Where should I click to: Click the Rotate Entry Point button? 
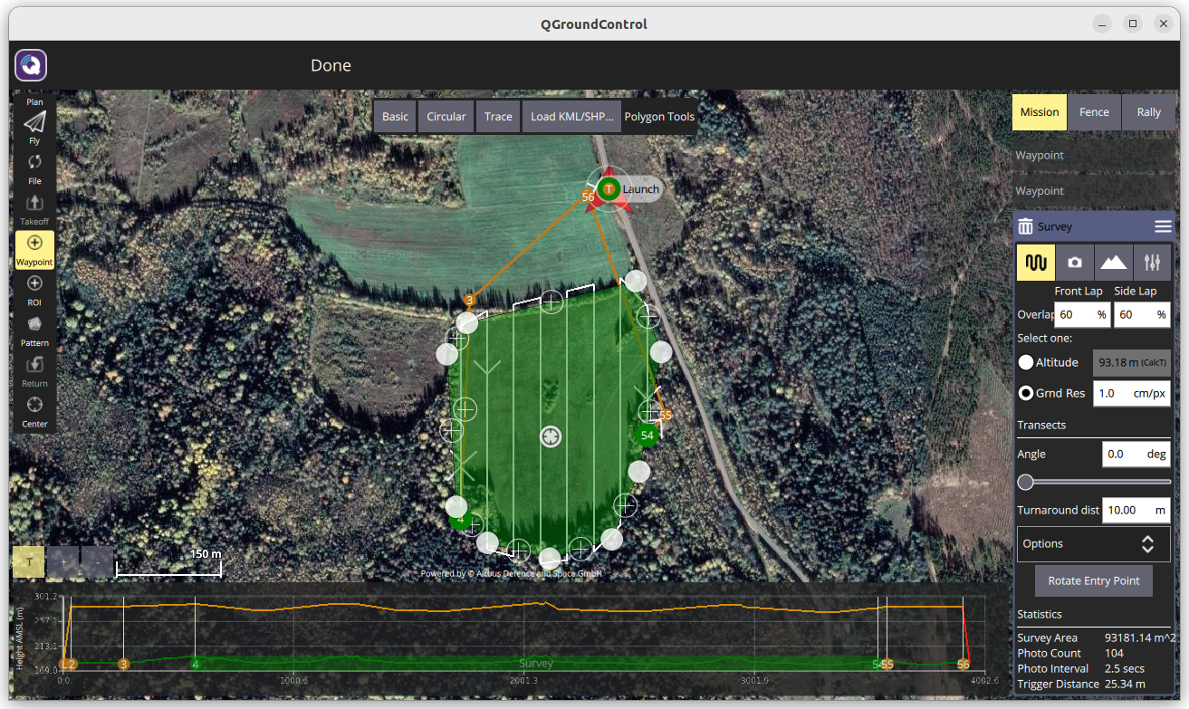(x=1093, y=580)
